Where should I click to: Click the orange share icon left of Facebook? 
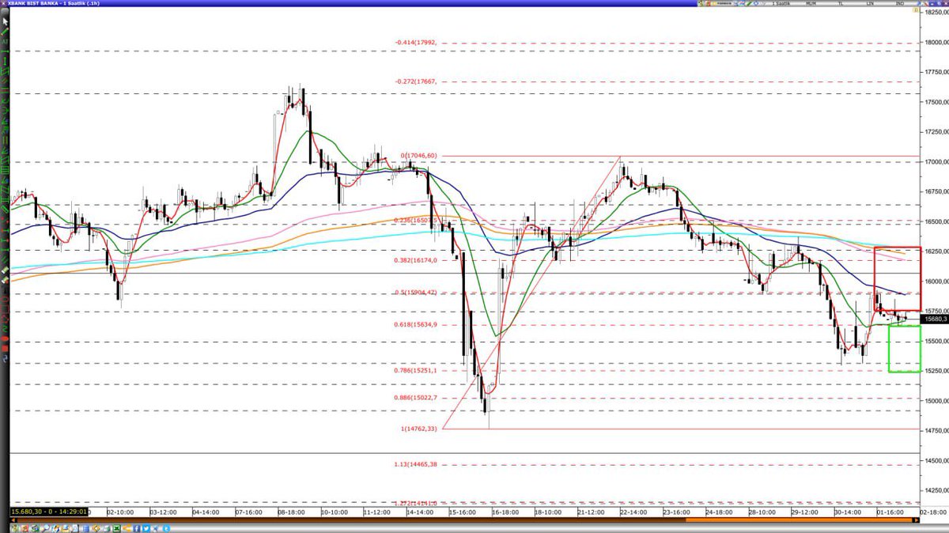127,528
